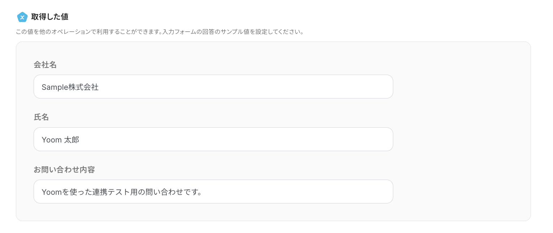Click the 氏名 field label
The height and width of the screenshot is (233, 553).
point(41,117)
